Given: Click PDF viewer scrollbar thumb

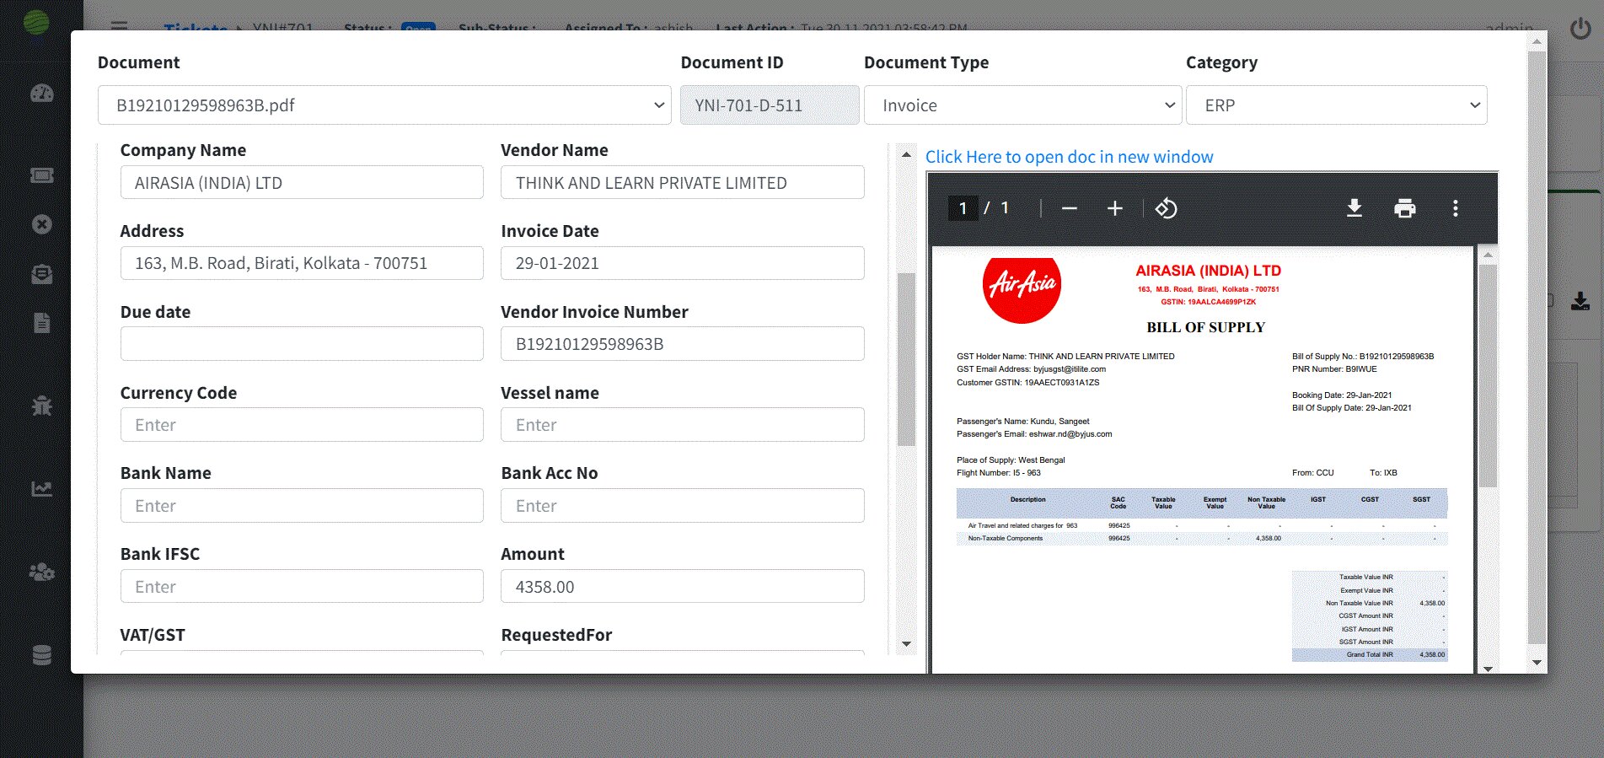Looking at the screenshot, I should click(1488, 375).
